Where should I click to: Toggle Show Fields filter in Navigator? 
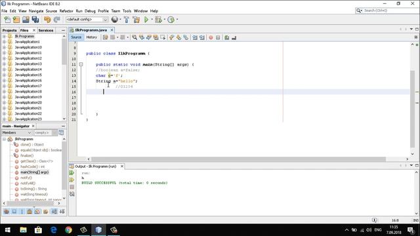coord(14,211)
